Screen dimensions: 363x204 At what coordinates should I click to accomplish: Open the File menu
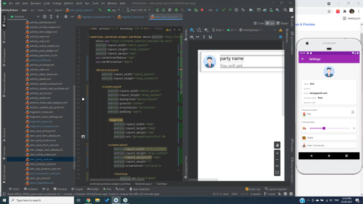click(11, 3)
